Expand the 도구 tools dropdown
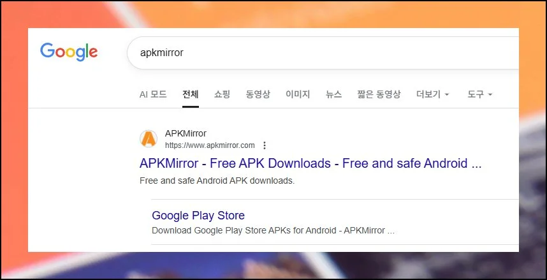The width and height of the screenshot is (547, 280). tap(479, 94)
